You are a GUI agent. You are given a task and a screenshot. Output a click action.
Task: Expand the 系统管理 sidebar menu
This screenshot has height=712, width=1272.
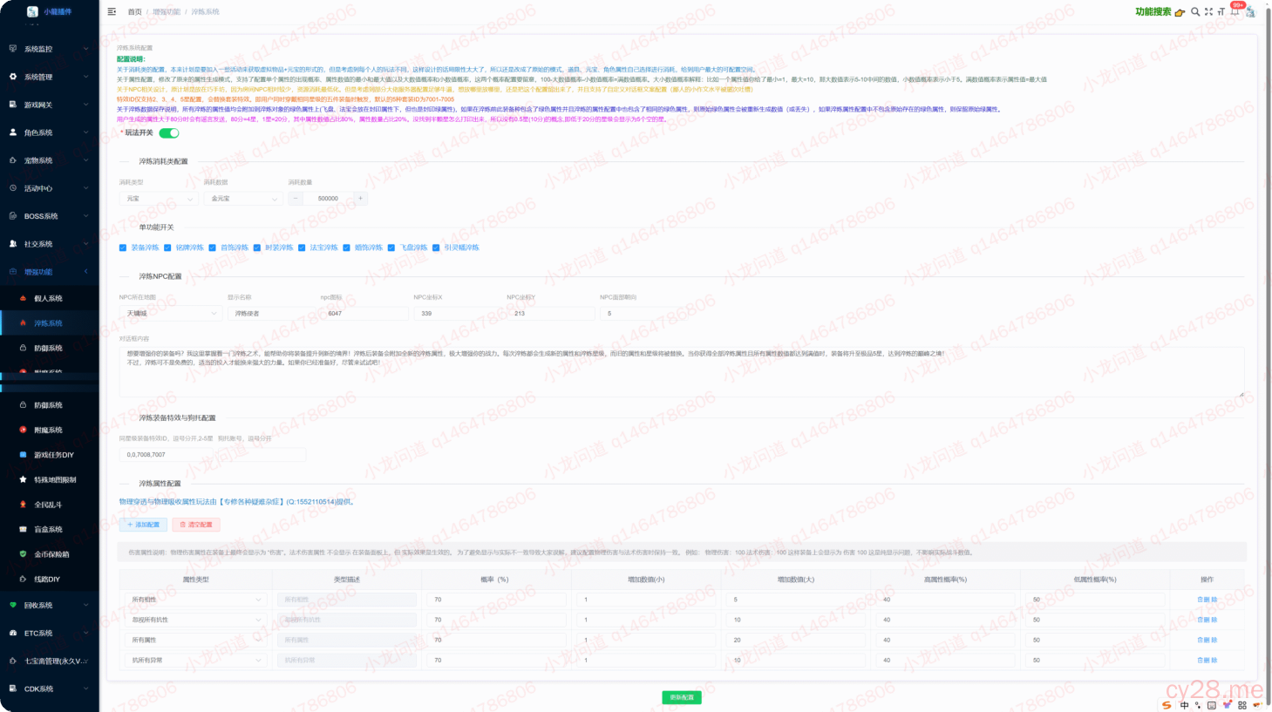(49, 77)
